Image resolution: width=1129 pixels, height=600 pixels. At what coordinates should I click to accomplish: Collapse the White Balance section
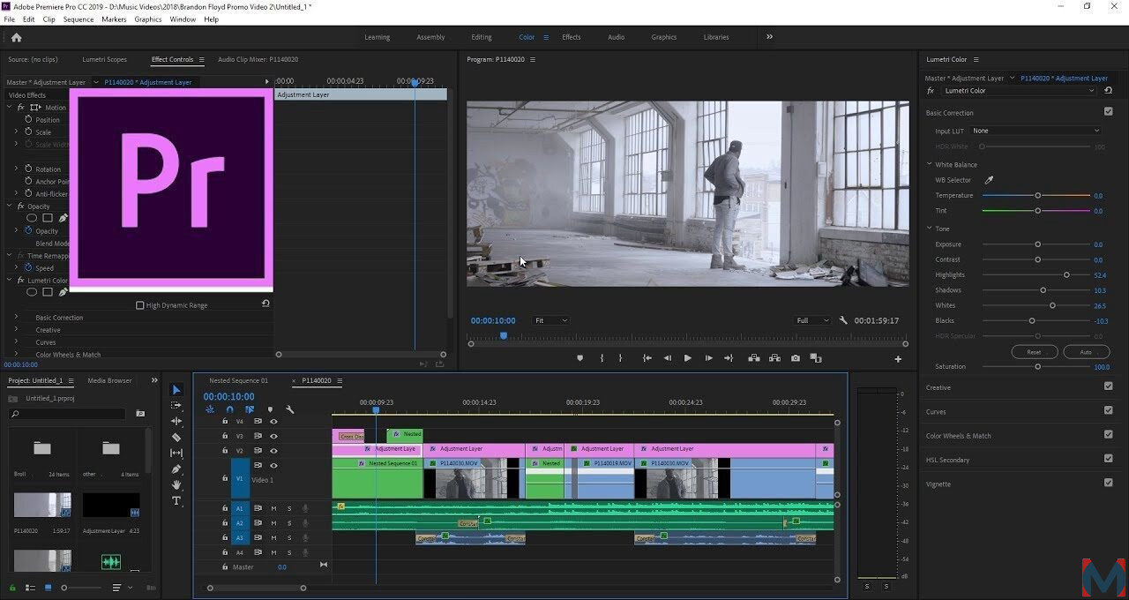930,164
